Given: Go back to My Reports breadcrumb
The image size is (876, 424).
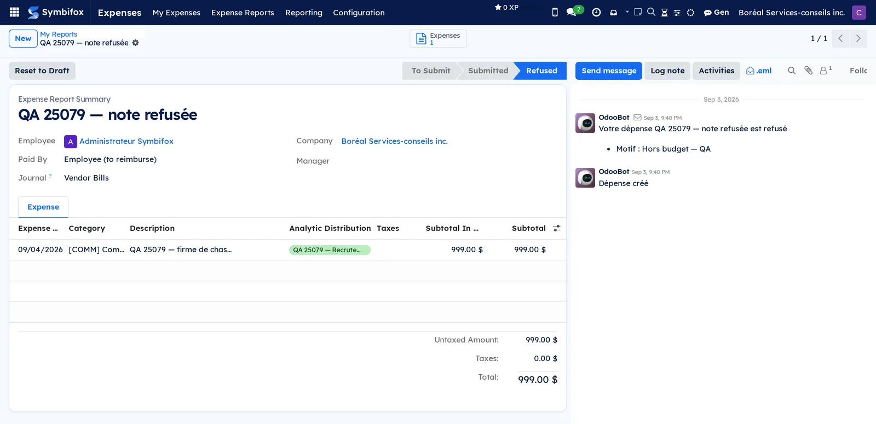Looking at the screenshot, I should tap(59, 34).
